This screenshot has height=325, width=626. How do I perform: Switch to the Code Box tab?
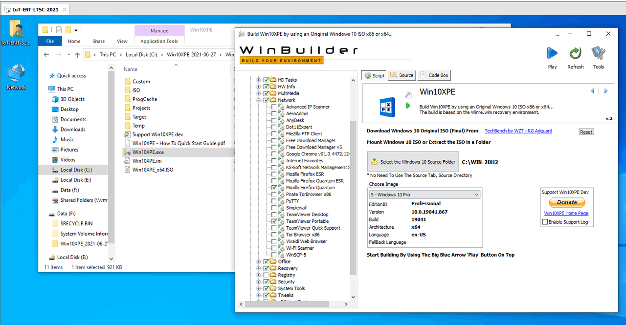[434, 75]
